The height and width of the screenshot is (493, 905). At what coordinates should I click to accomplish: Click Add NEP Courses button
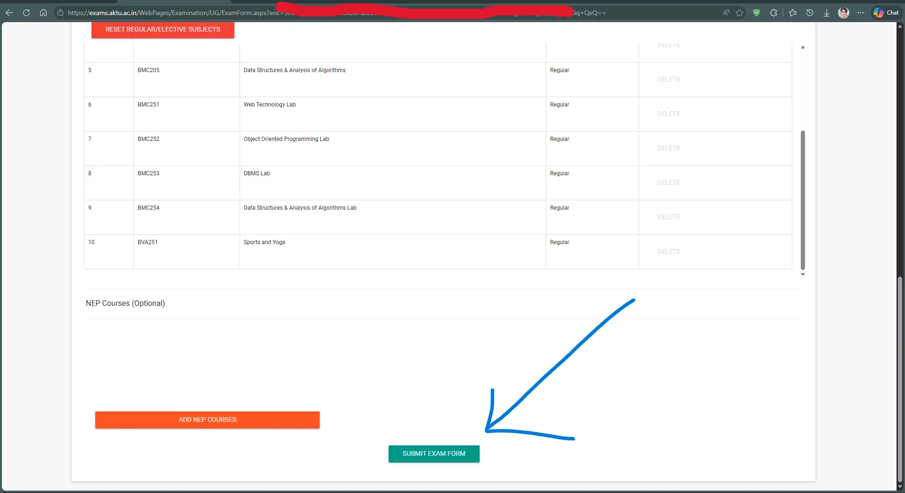pyautogui.click(x=207, y=419)
